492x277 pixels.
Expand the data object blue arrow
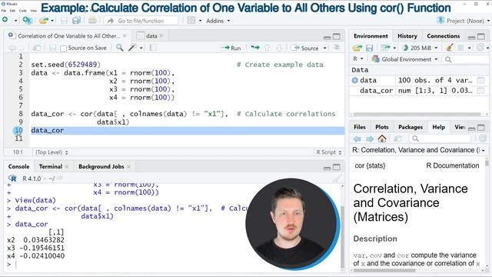coord(355,80)
